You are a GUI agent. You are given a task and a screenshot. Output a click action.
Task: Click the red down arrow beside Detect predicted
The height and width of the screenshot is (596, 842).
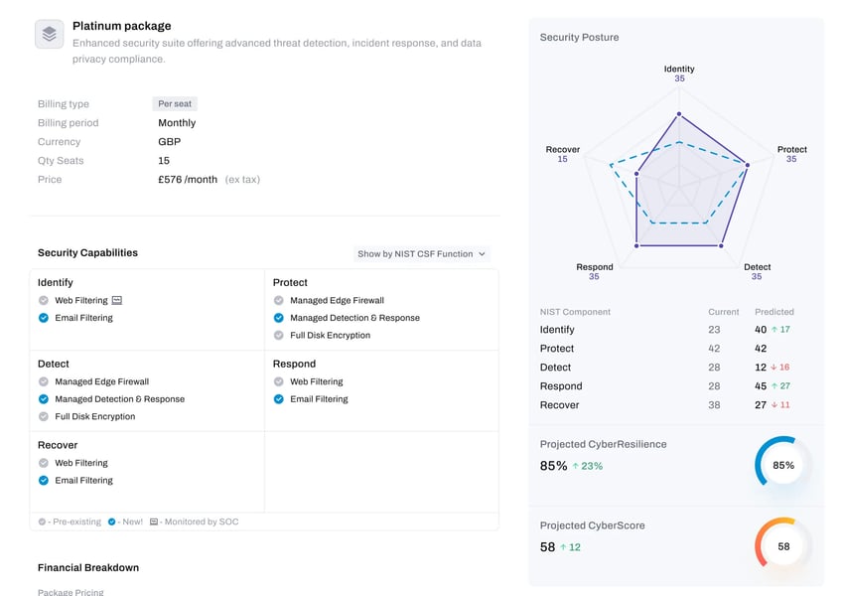773,368
